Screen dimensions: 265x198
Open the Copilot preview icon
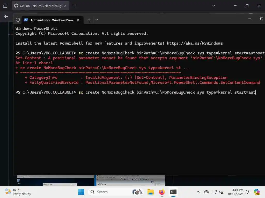[256, 192]
